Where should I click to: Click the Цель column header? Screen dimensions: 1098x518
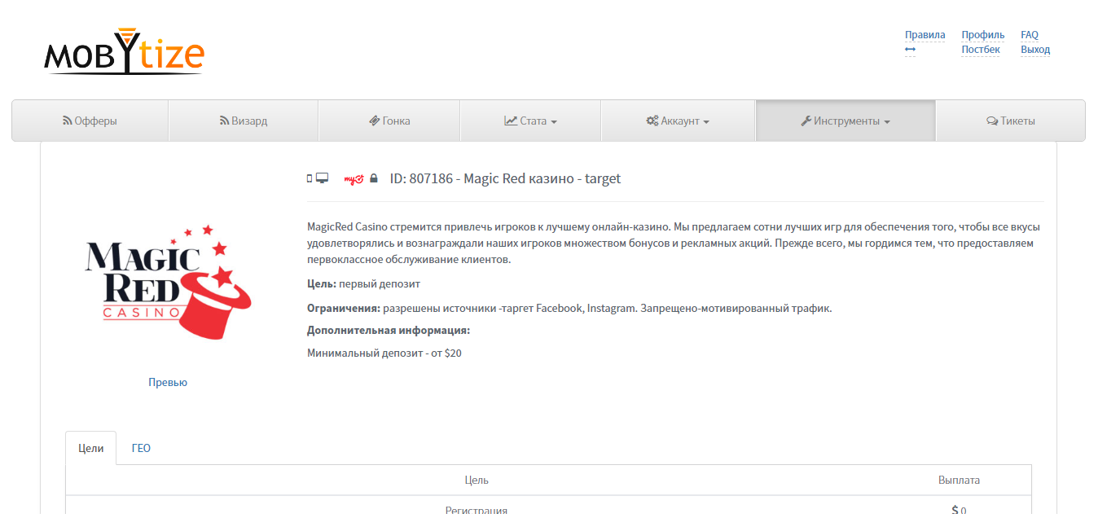tap(477, 480)
